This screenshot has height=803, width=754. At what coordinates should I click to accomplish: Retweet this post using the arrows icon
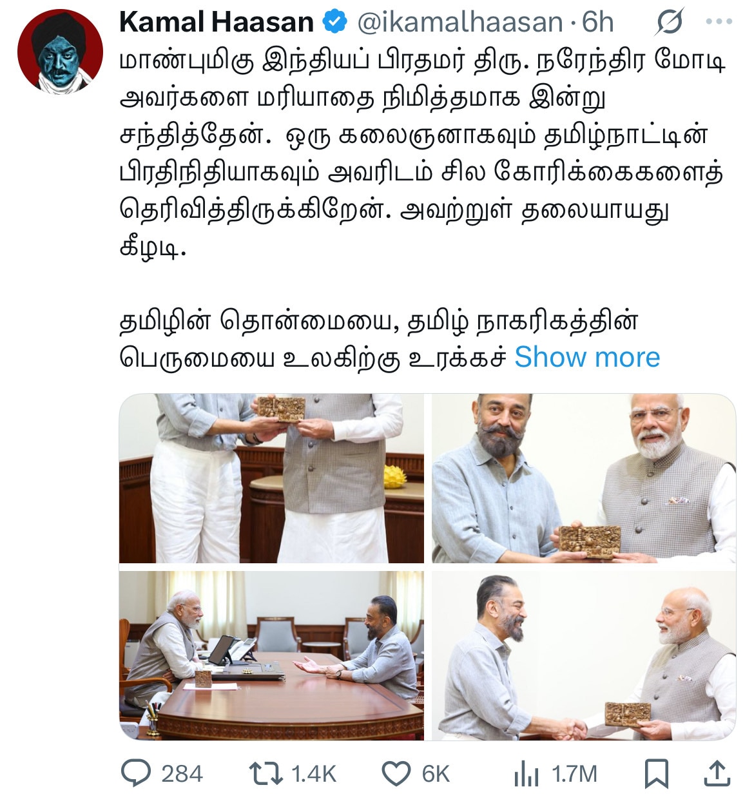(266, 773)
